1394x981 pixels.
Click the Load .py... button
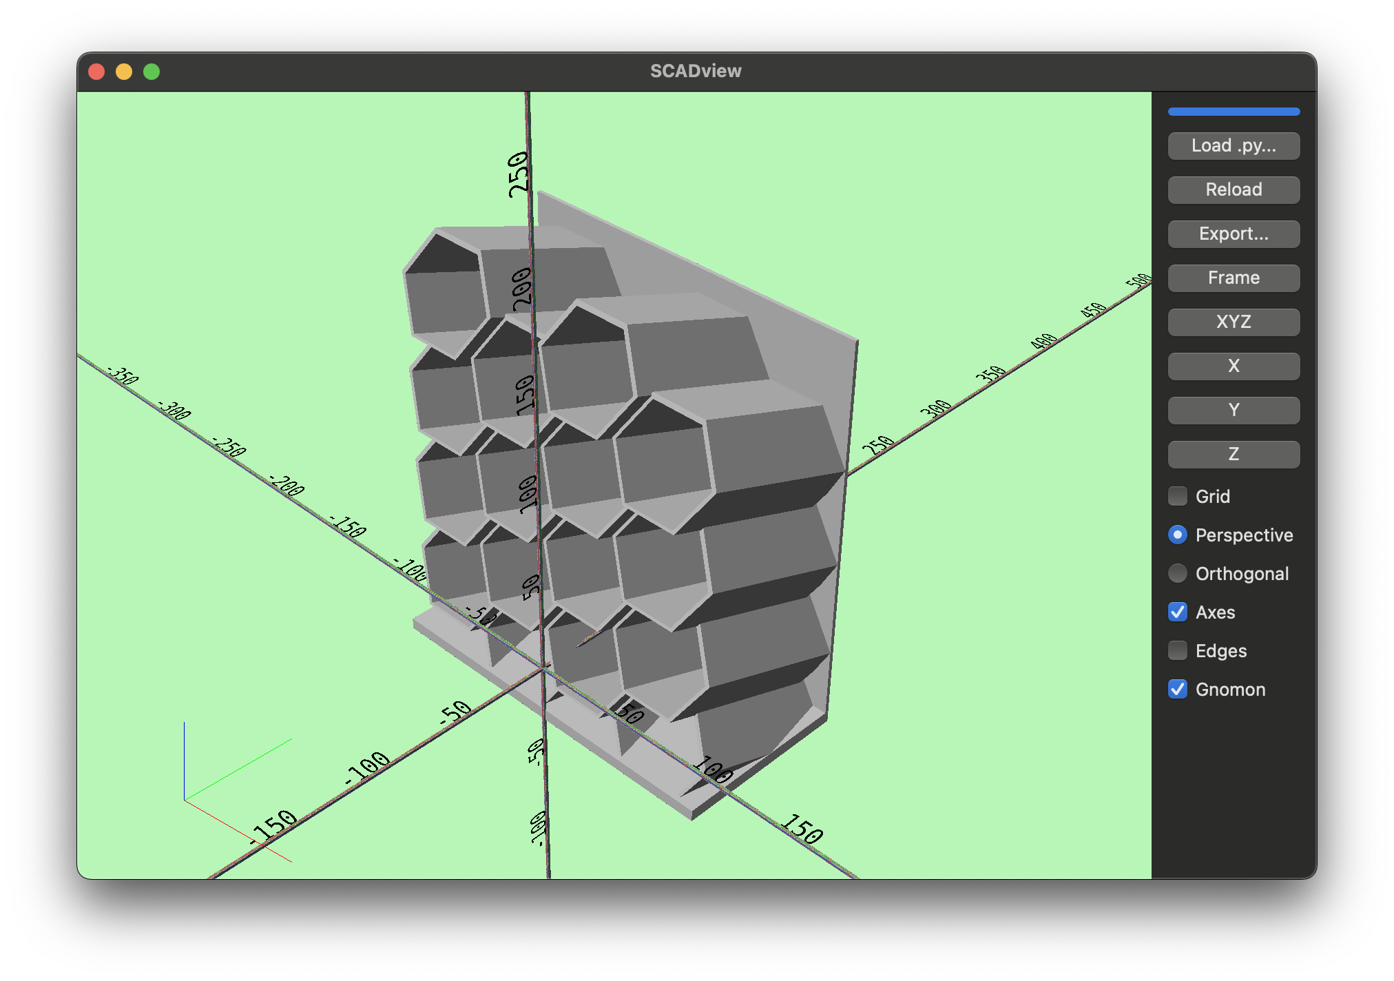[1233, 146]
